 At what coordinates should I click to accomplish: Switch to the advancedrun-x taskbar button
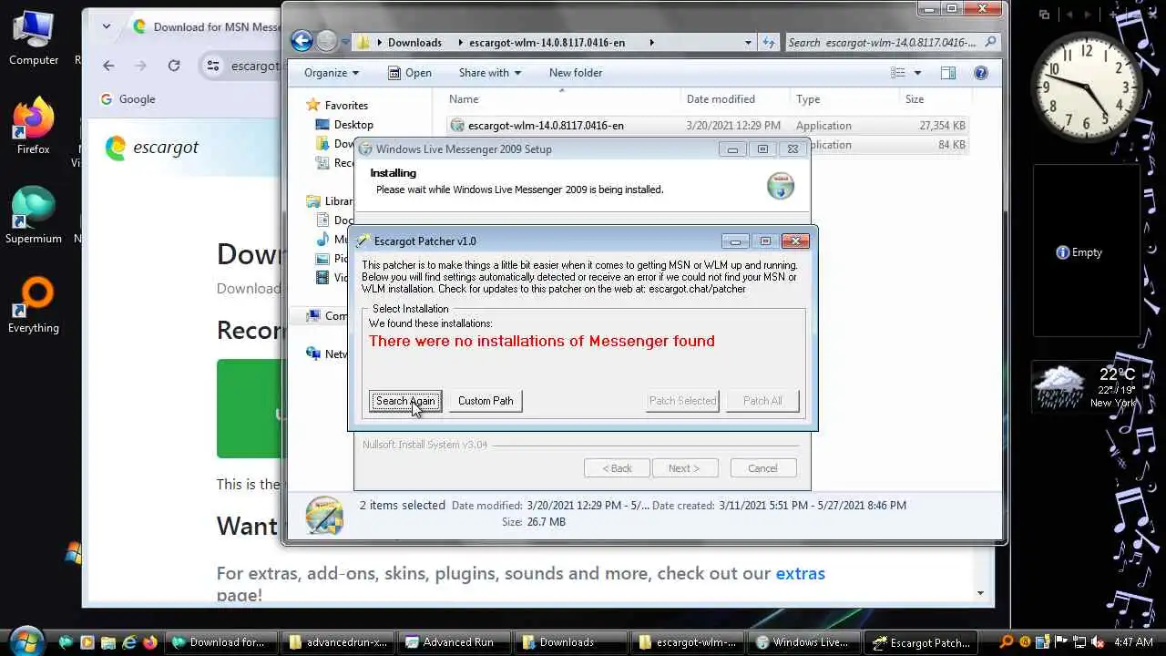click(x=337, y=642)
